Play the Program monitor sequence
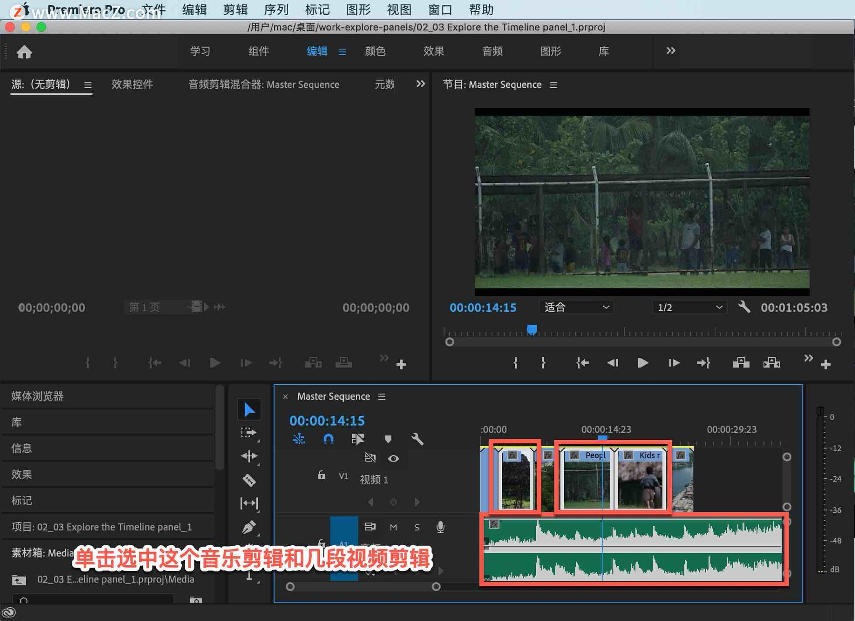This screenshot has height=621, width=855. pos(643,363)
